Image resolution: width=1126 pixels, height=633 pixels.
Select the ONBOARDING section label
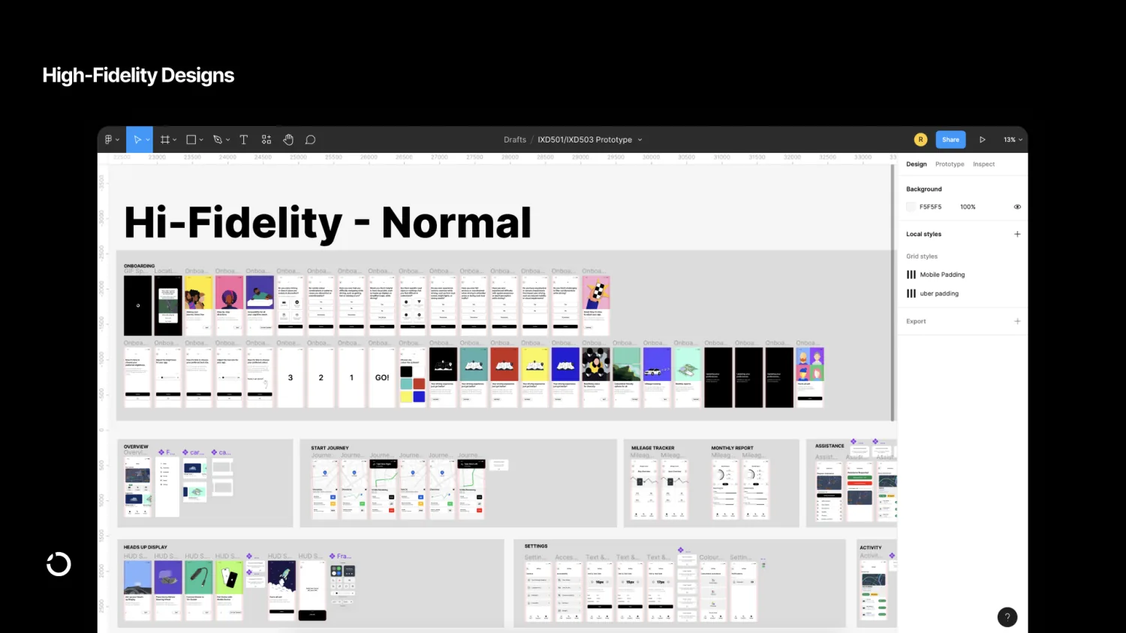pyautogui.click(x=139, y=265)
